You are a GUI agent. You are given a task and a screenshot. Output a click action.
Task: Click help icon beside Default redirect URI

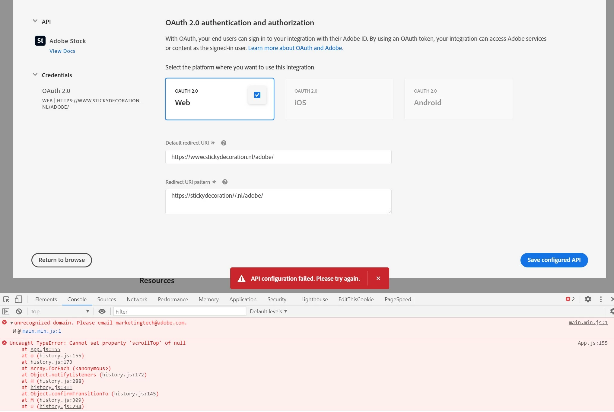(x=224, y=143)
